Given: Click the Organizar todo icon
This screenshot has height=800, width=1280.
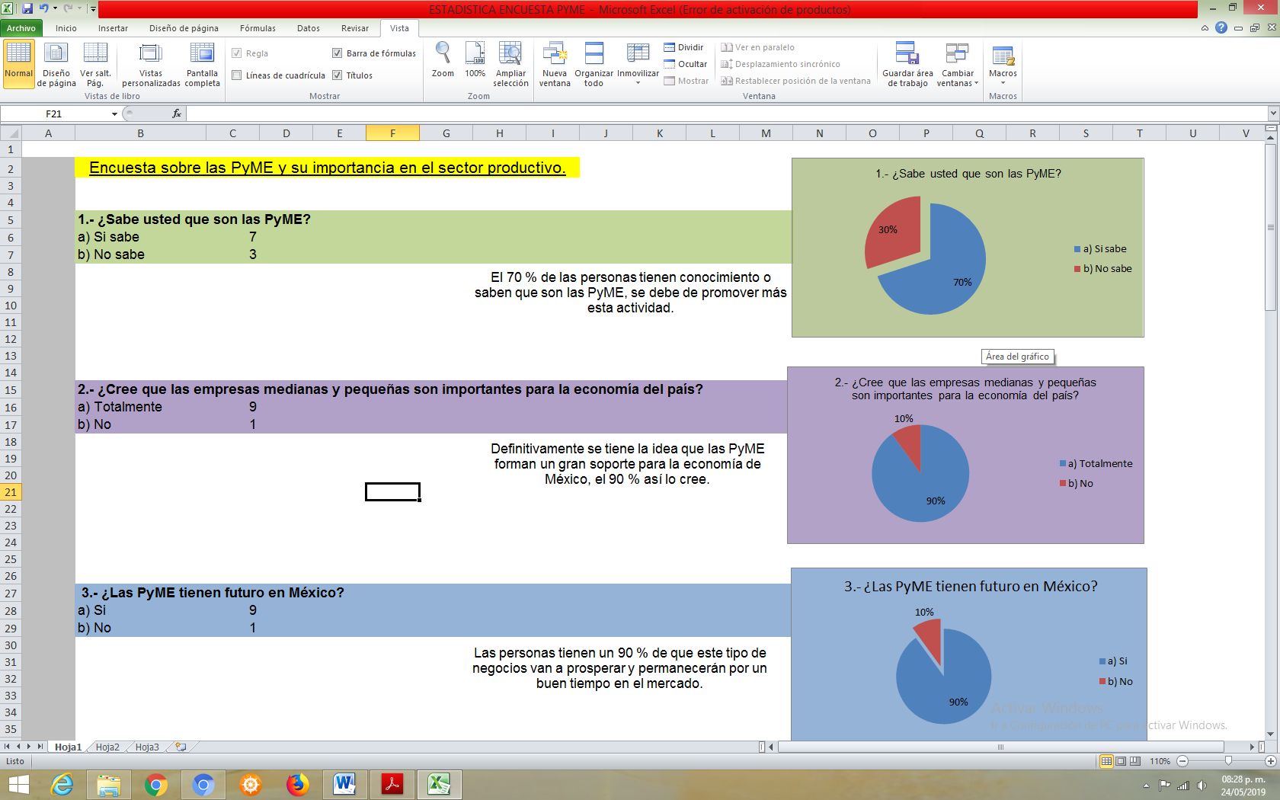Looking at the screenshot, I should [x=594, y=65].
